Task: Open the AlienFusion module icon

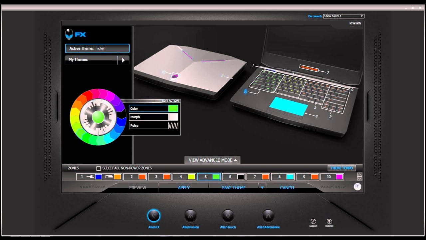Action: [191, 216]
